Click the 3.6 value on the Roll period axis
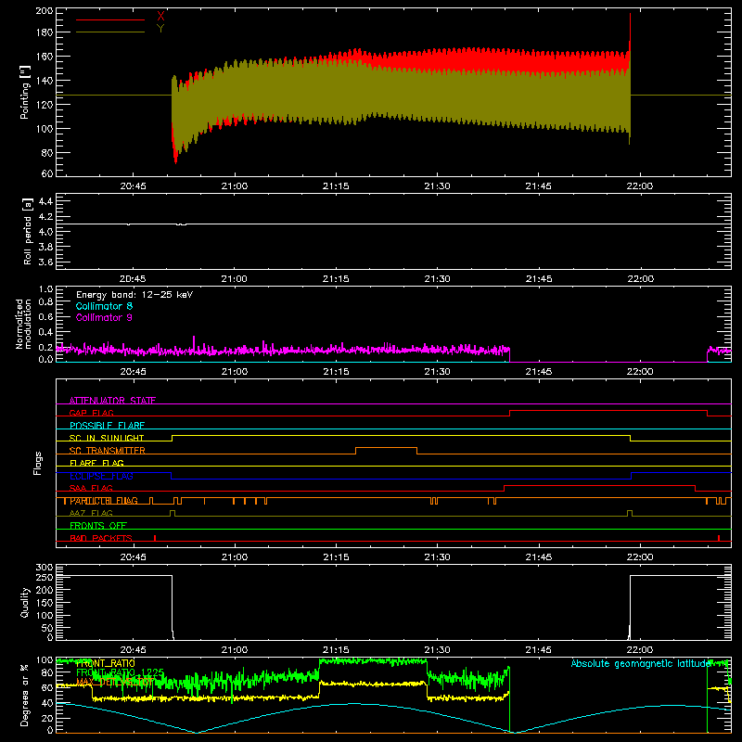742x742 pixels. (45, 262)
